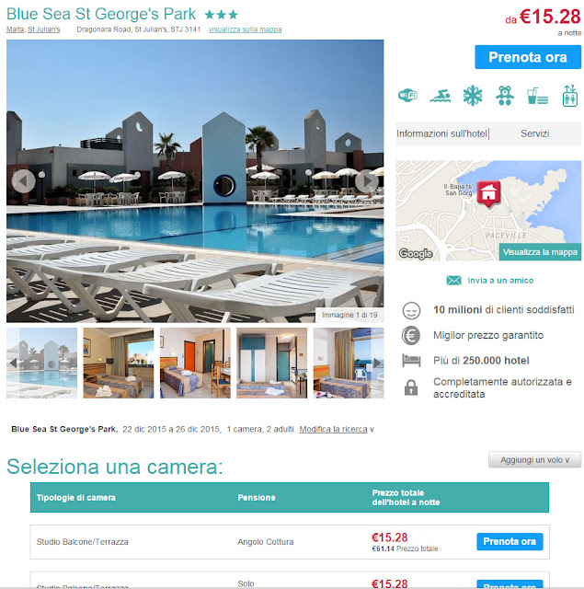Click the red hotel marker on map
This screenshot has height=589, width=584.
tap(488, 194)
